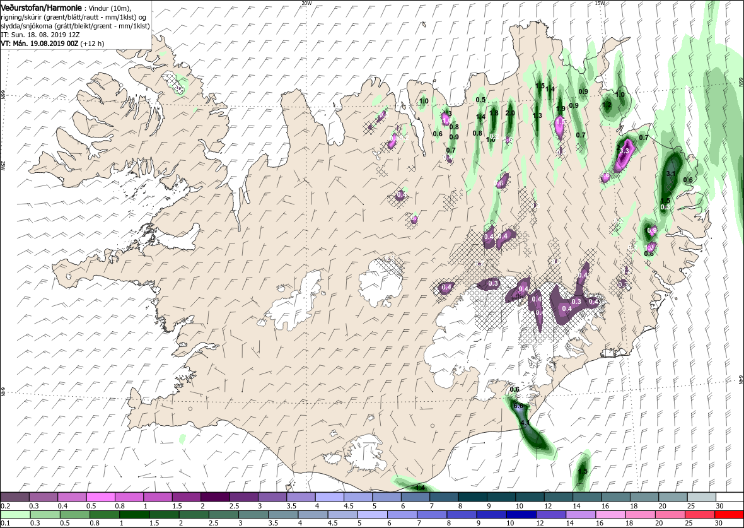Click the 6.6 precipitation value on the south coast

(518, 406)
